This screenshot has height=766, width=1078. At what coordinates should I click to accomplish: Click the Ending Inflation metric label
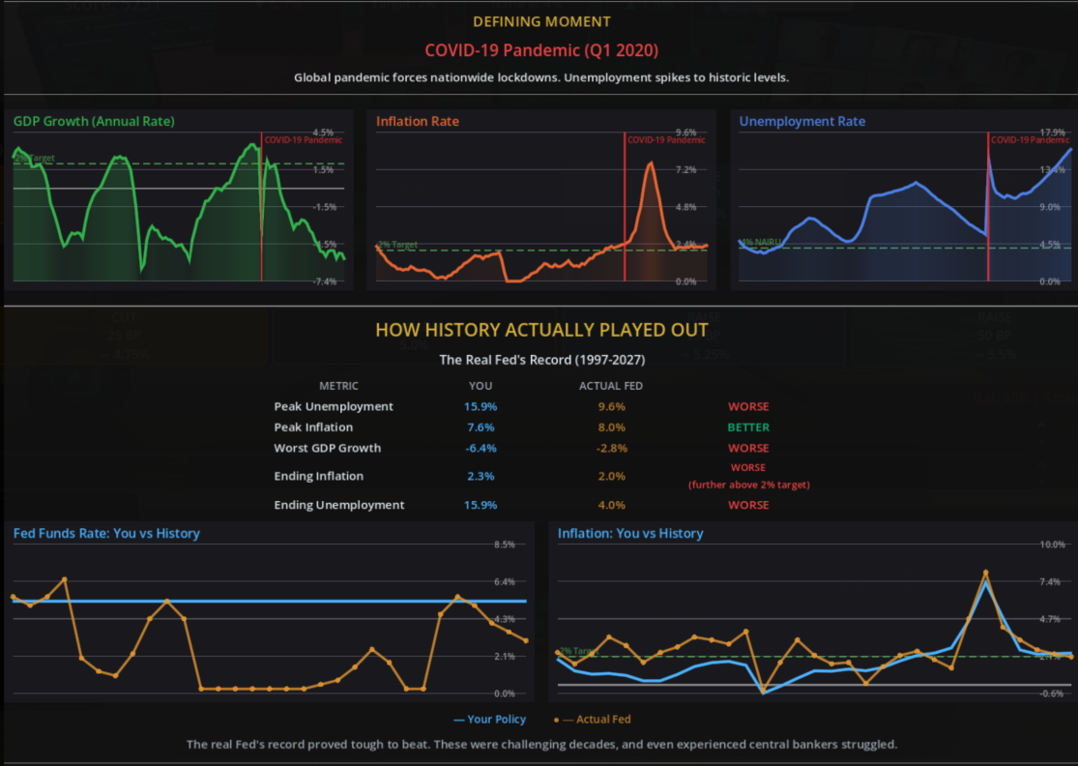319,476
